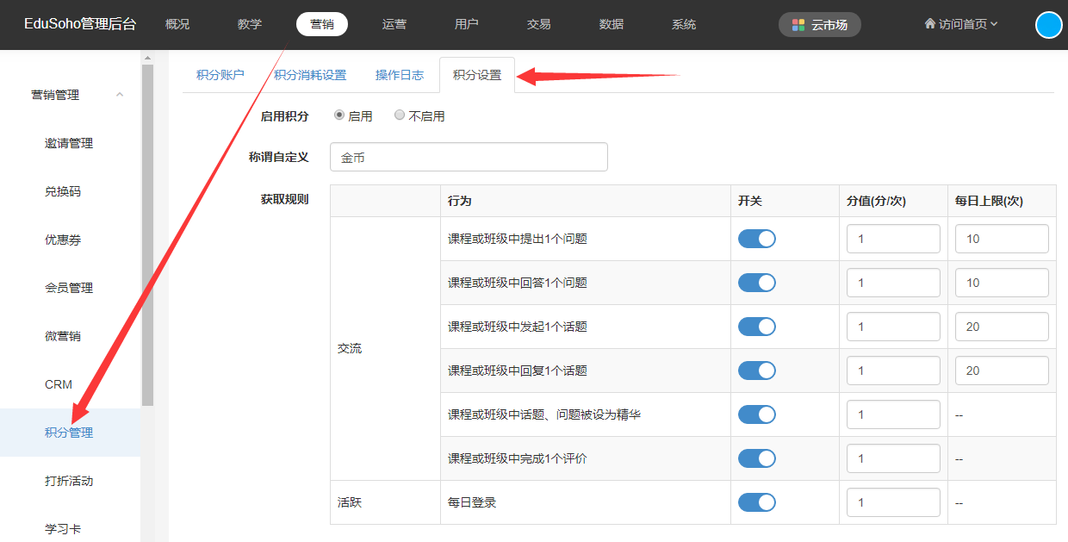The image size is (1068, 542).
Task: Open 会员管理 in the sidebar
Action: 69,288
